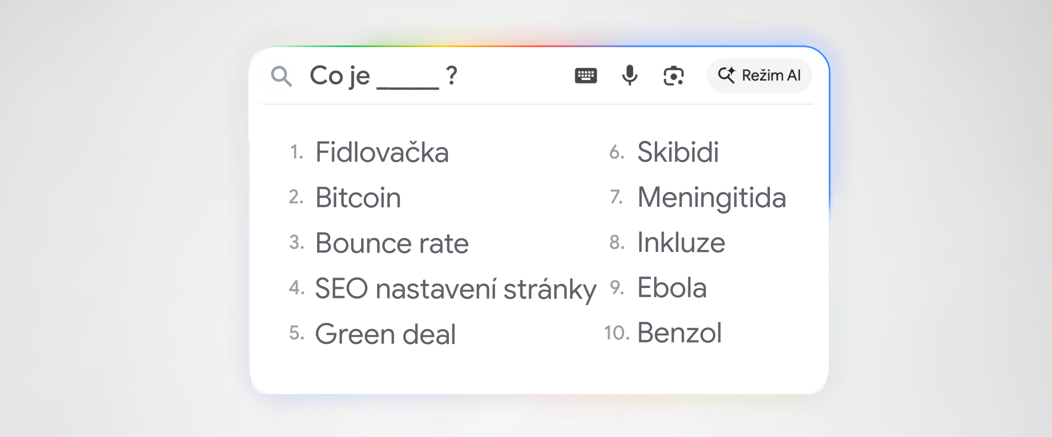Choose the Bitcoin search suggestion
The image size is (1052, 437).
pyautogui.click(x=358, y=197)
